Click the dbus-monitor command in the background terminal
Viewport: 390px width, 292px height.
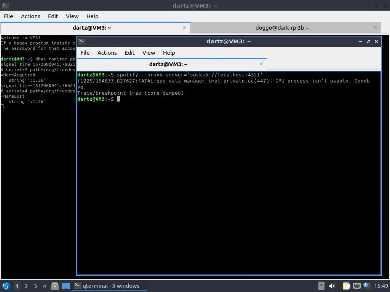pos(55,59)
